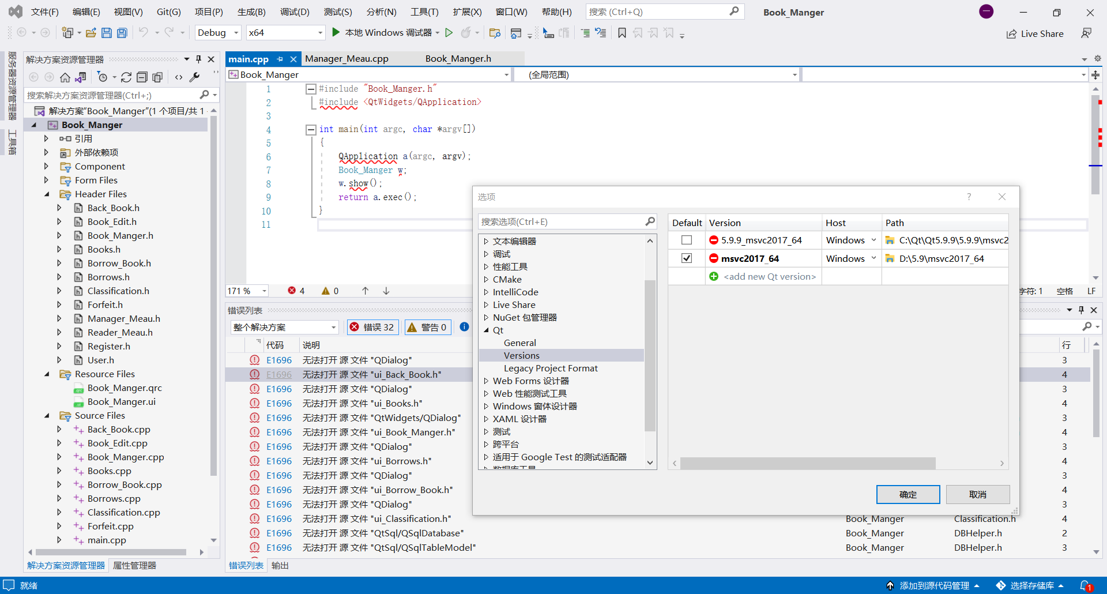Click the green Start debugging arrow
This screenshot has width=1107, height=594.
coord(336,32)
